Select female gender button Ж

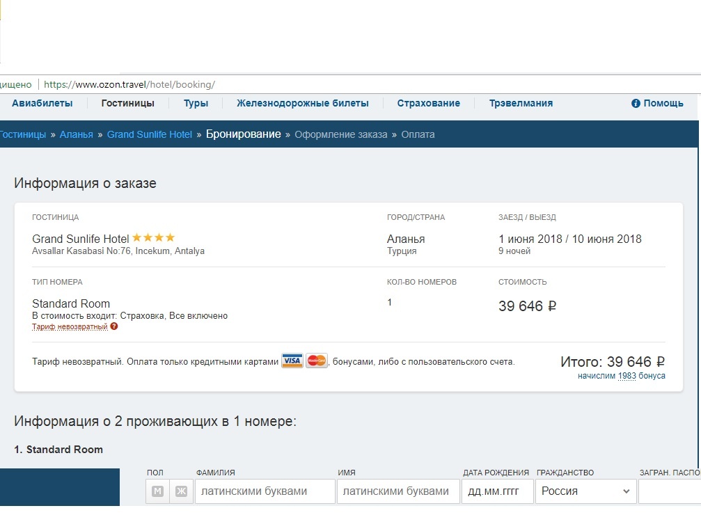[x=181, y=491]
